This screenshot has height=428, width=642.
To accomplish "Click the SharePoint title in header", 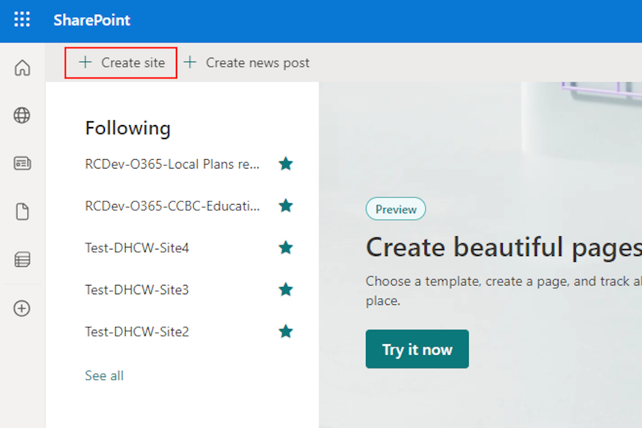I will pyautogui.click(x=92, y=20).
